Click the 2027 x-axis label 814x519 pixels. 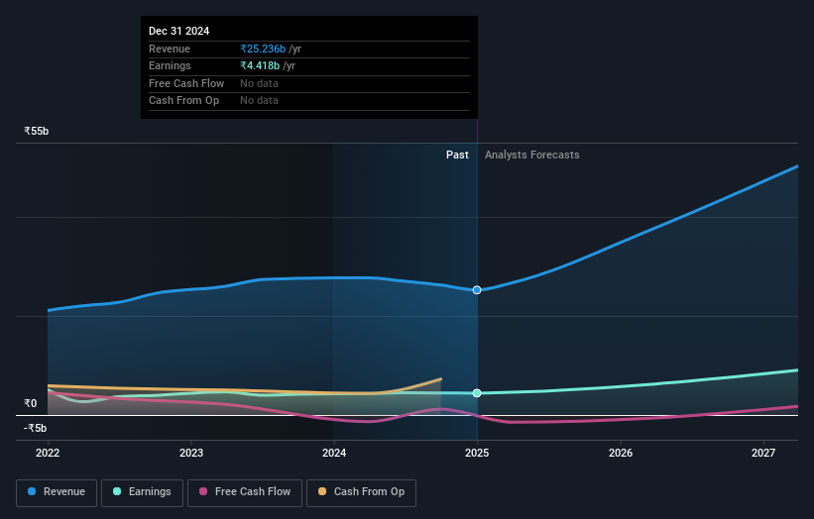[x=763, y=453]
